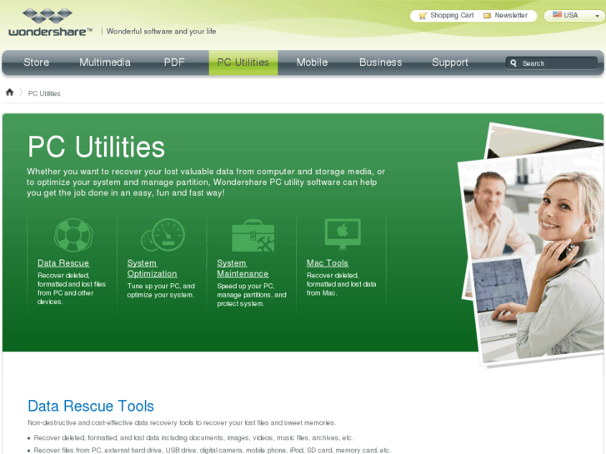Open the System Maintenance link

243,268
